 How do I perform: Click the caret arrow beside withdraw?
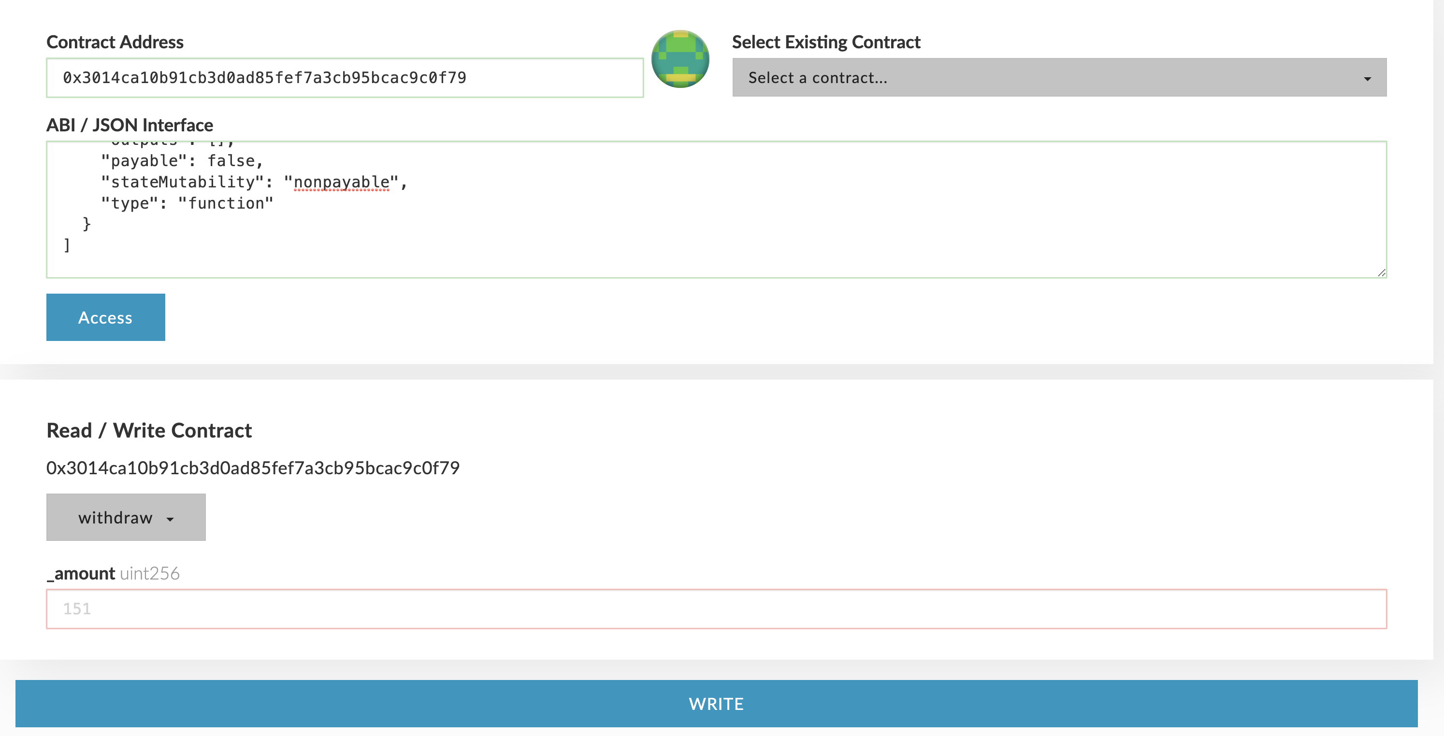(x=170, y=519)
